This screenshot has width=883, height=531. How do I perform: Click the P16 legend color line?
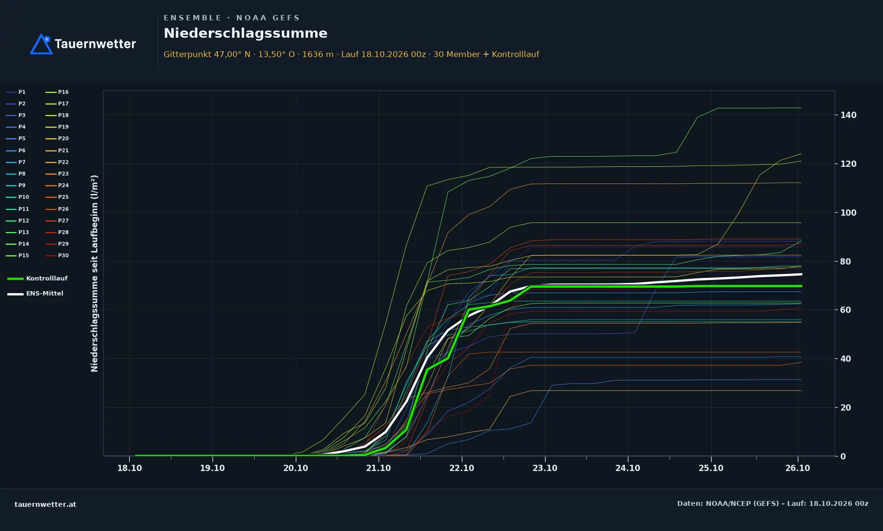[51, 92]
